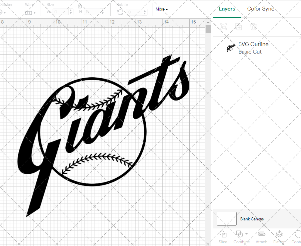Switch to the Color Sync tab
Viewport: 301px width, 246px height.
[x=261, y=9]
